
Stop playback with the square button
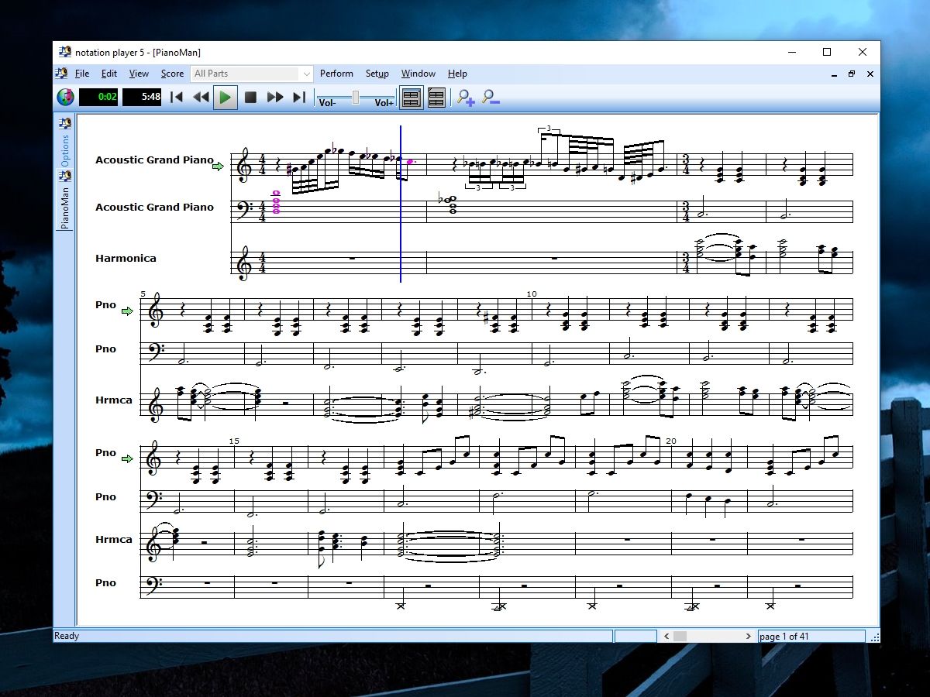pyautogui.click(x=250, y=98)
